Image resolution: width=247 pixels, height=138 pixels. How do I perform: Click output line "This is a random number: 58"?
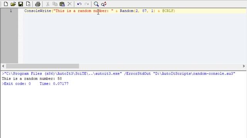click(x=32, y=79)
